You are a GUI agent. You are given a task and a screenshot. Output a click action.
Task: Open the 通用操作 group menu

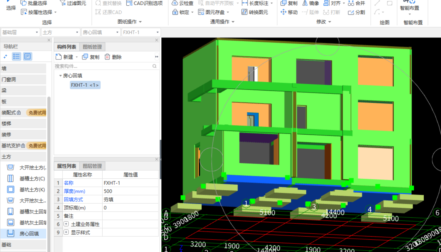(223, 22)
